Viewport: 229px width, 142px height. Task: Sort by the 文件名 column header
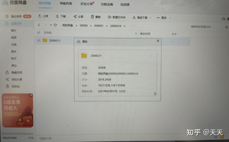(x=47, y=32)
